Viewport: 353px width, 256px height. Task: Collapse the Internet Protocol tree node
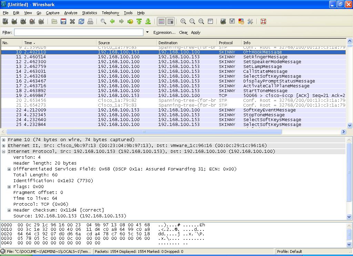point(3,151)
